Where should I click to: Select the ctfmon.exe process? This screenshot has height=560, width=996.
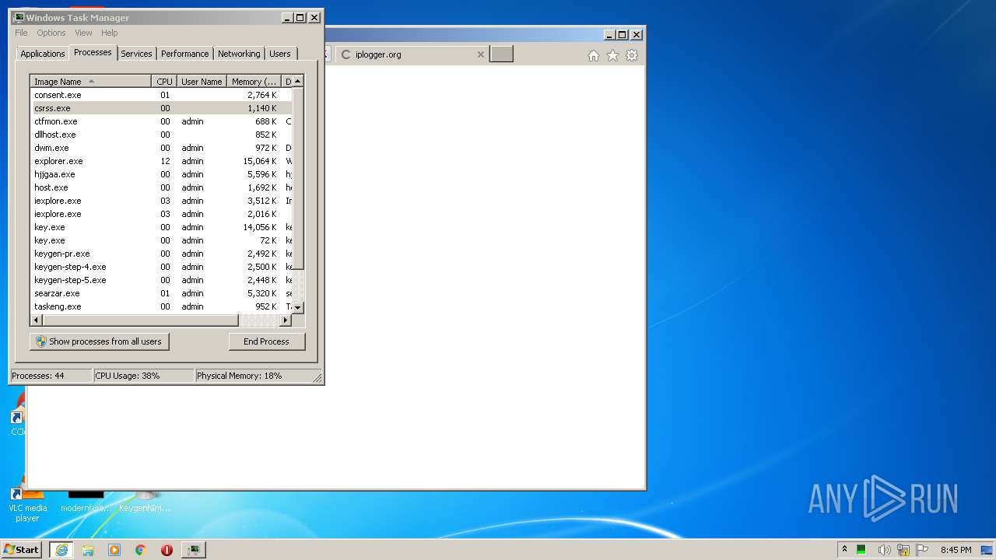tap(161, 121)
